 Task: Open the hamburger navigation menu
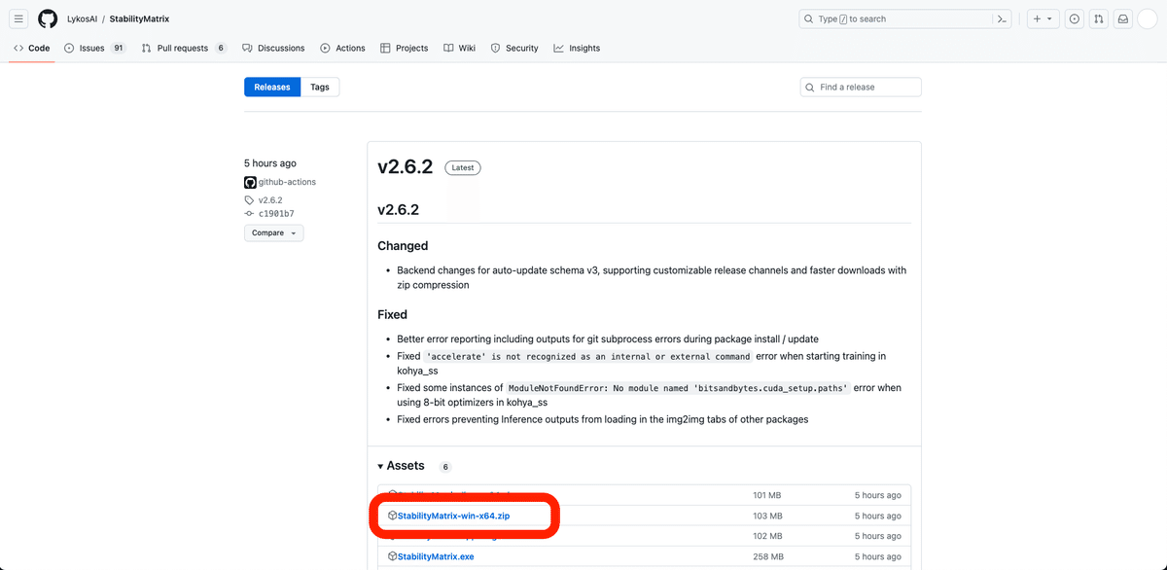click(18, 18)
